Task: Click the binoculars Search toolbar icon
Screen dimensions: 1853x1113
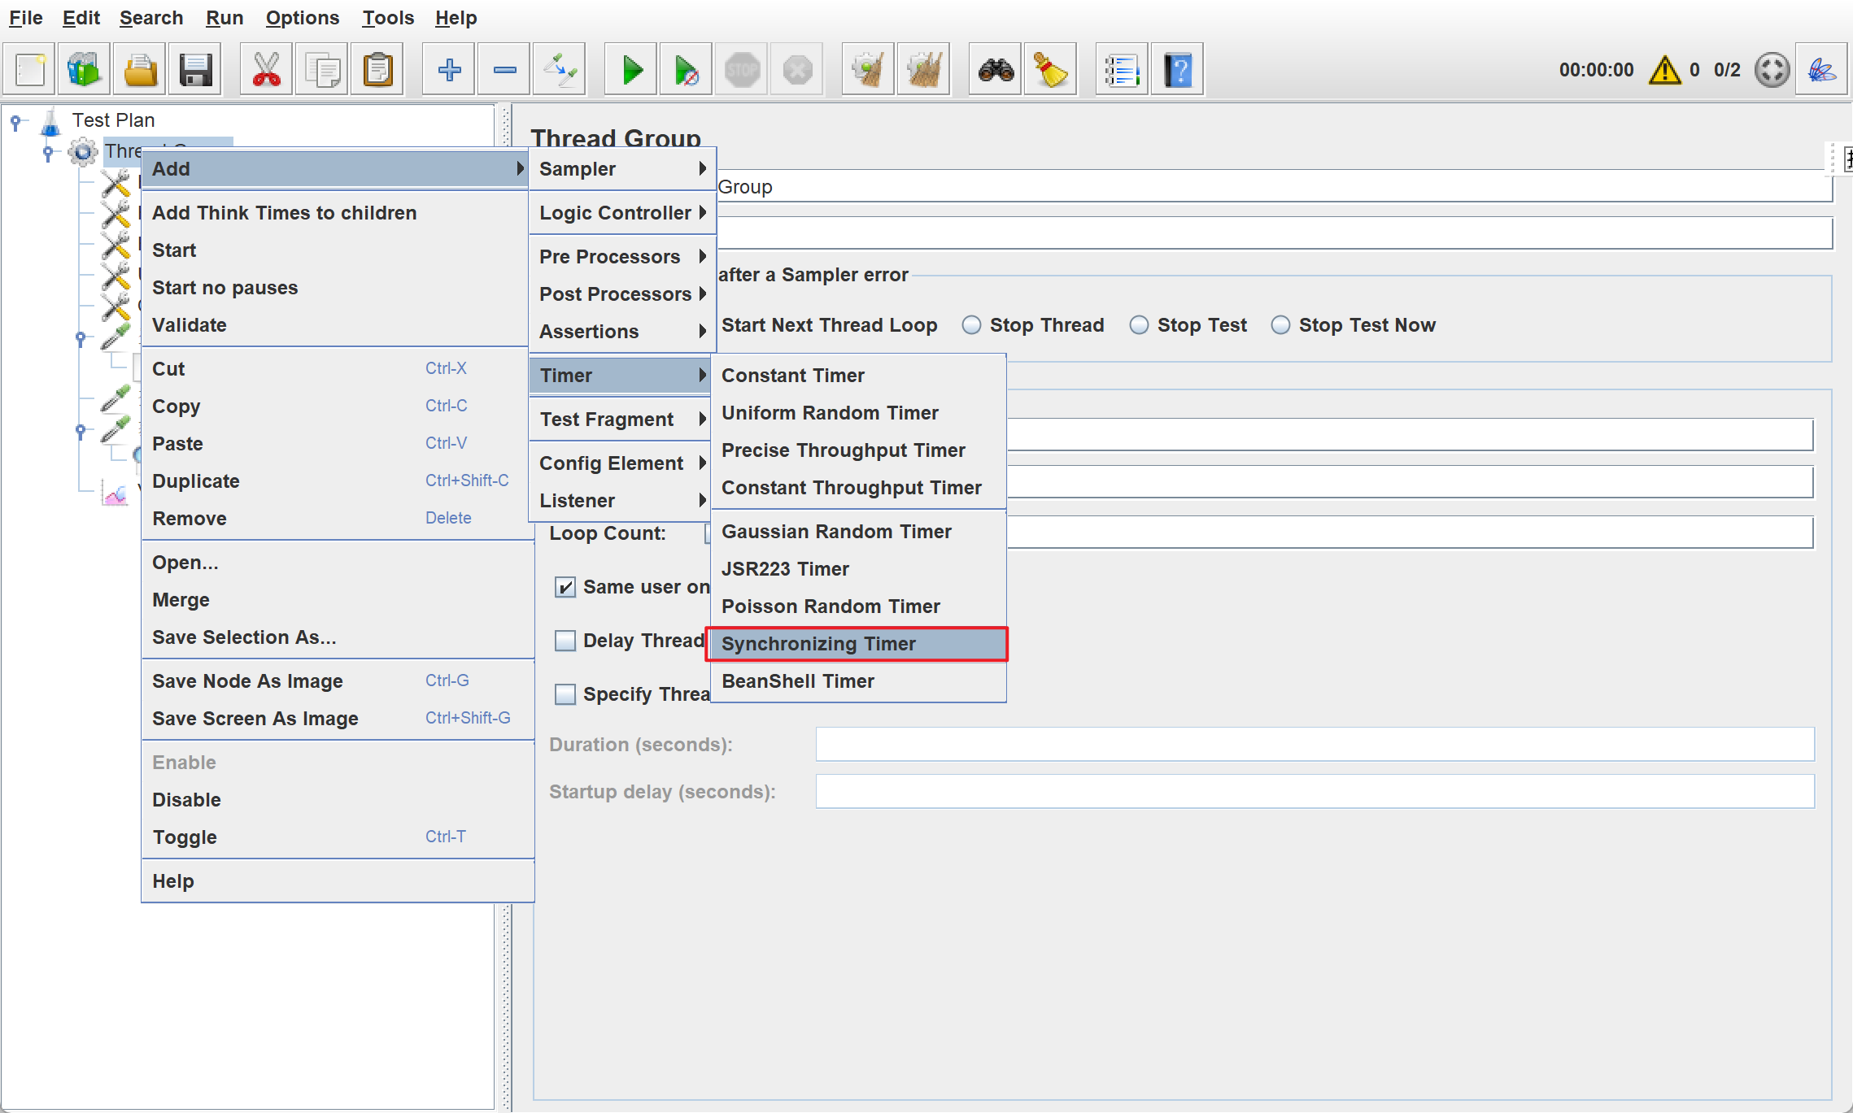Action: point(996,70)
